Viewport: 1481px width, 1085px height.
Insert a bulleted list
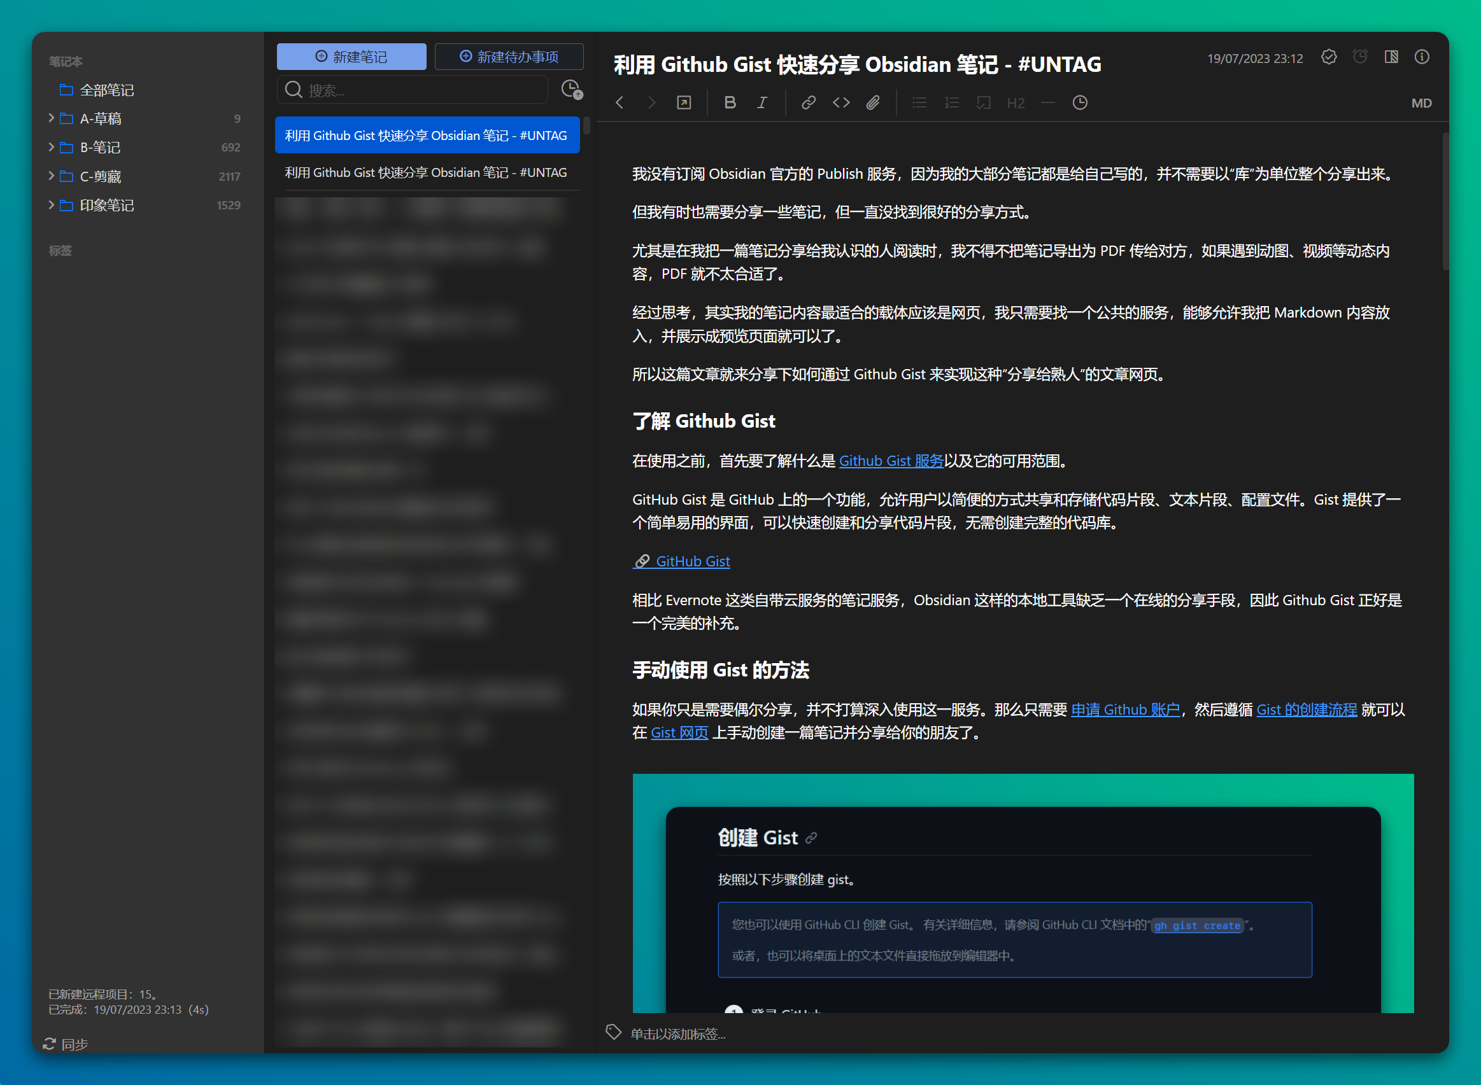pos(919,102)
